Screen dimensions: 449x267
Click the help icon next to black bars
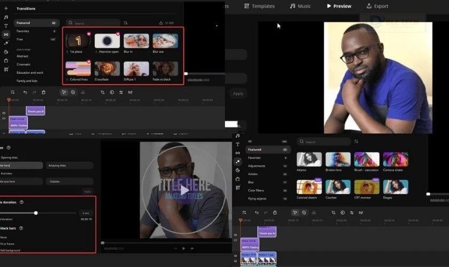tap(21, 228)
